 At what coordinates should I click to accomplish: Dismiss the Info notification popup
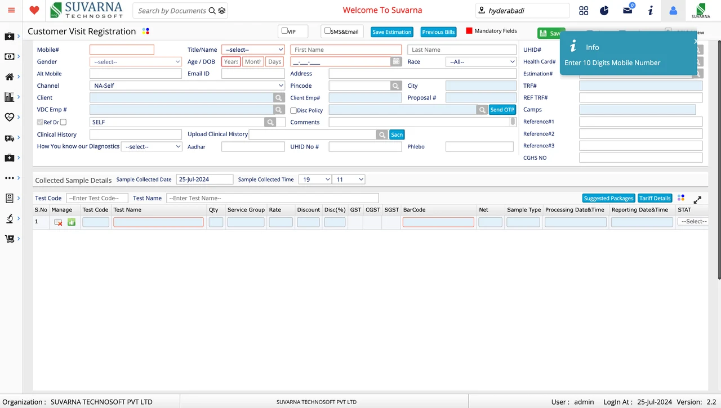[x=696, y=41]
